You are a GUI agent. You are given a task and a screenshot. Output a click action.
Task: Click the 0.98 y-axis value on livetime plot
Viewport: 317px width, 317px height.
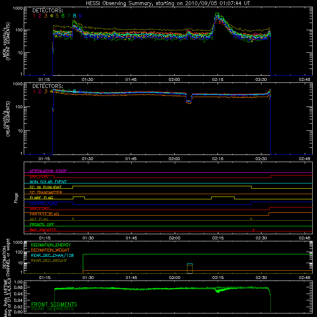pyautogui.click(x=18, y=287)
